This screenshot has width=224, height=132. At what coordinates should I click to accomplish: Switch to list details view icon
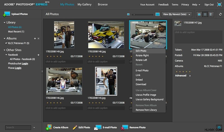(211, 14)
